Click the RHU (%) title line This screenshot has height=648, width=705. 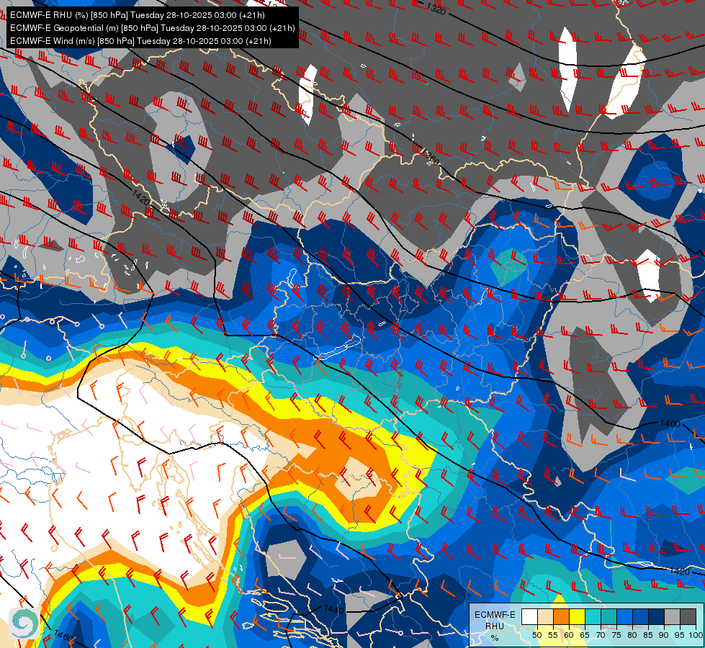(x=137, y=15)
